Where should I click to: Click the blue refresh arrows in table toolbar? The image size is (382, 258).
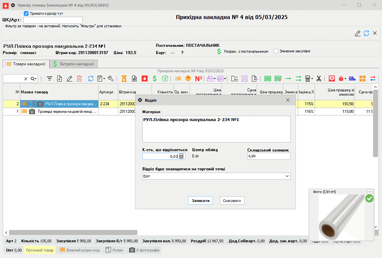pos(91,78)
